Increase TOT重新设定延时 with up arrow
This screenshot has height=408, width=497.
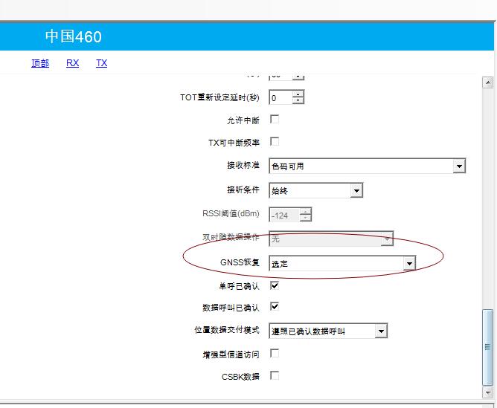pos(298,94)
